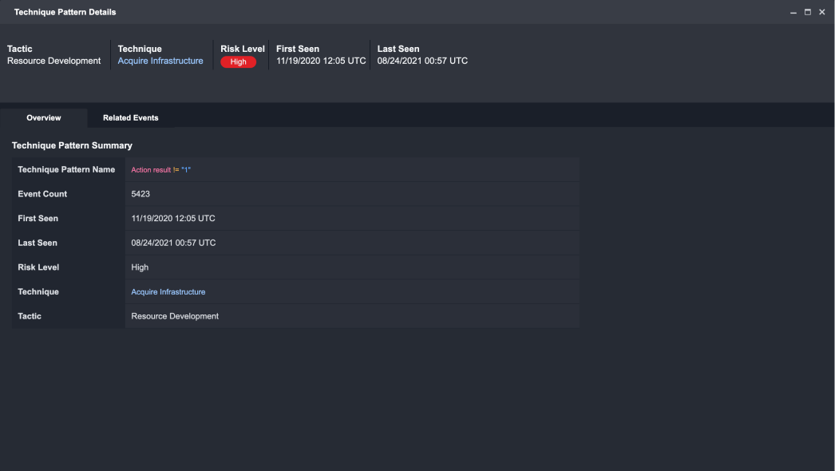Click the Technique Pattern Summary heading
The width and height of the screenshot is (835, 471).
tap(72, 145)
